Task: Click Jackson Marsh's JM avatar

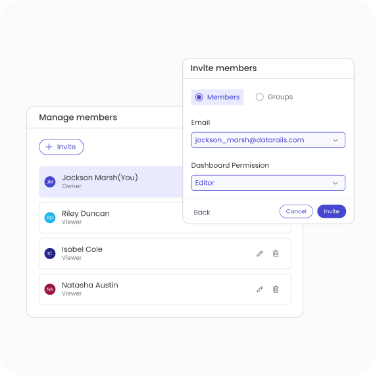Action: (50, 182)
